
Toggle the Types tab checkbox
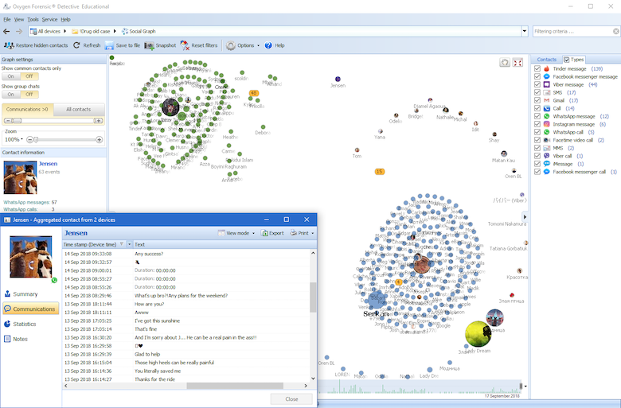pos(566,60)
